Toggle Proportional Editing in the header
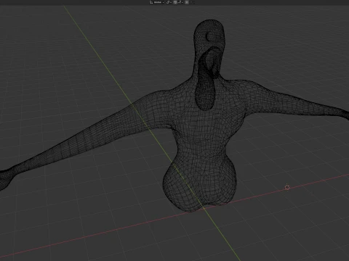This screenshot has width=349, height=261. pyautogui.click(x=187, y=2)
